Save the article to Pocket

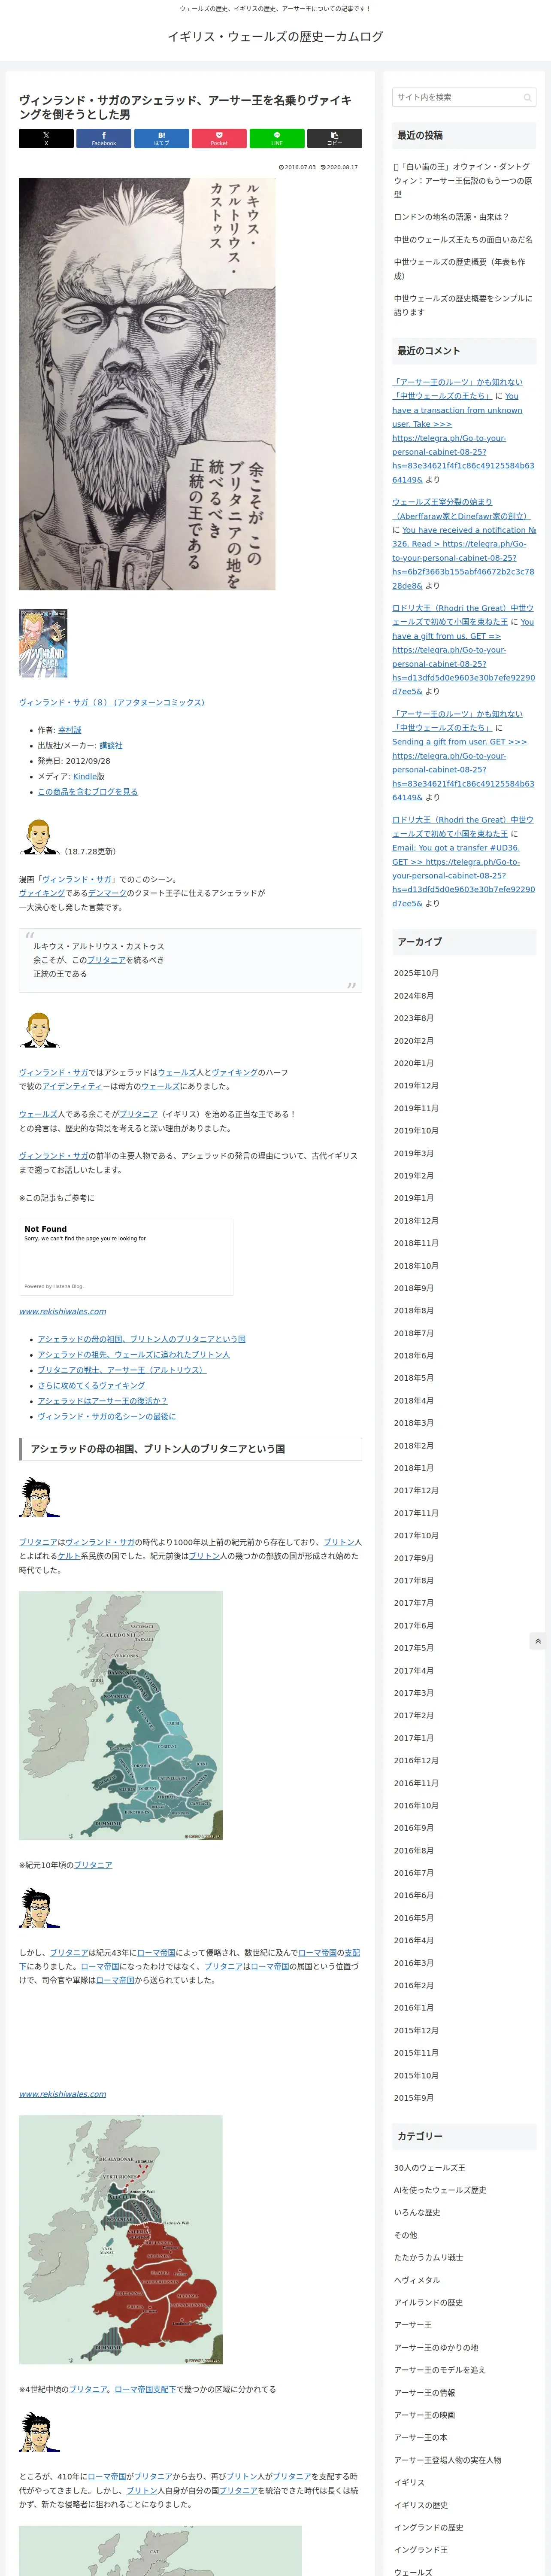[219, 139]
